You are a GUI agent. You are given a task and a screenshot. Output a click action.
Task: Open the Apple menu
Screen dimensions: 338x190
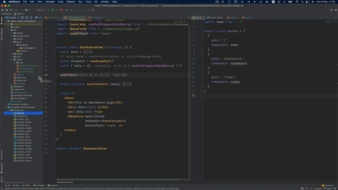click(4, 2)
